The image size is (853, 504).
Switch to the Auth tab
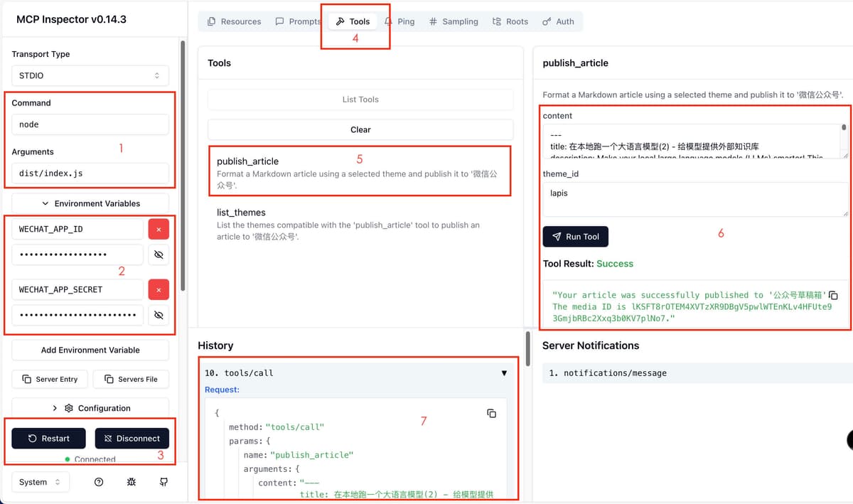[558, 21]
